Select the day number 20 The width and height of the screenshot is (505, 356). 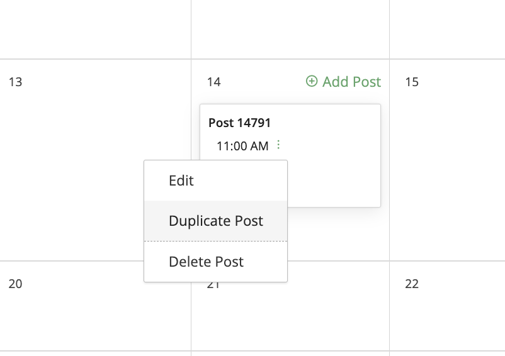click(16, 284)
